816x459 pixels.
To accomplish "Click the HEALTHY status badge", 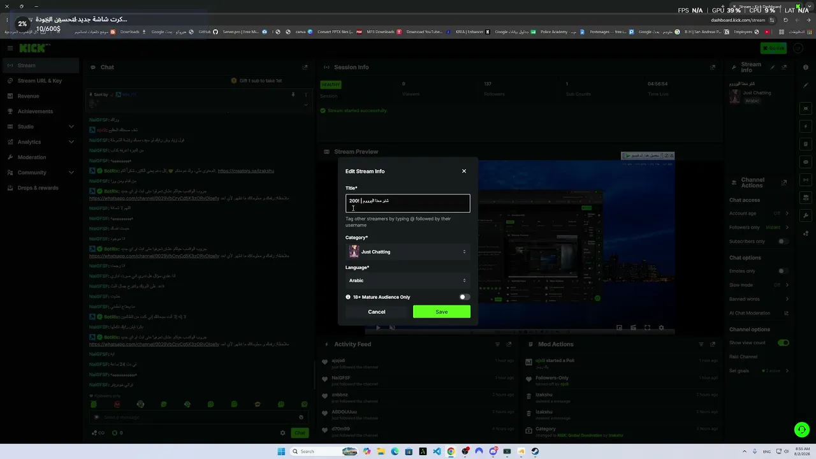I will coord(331,85).
